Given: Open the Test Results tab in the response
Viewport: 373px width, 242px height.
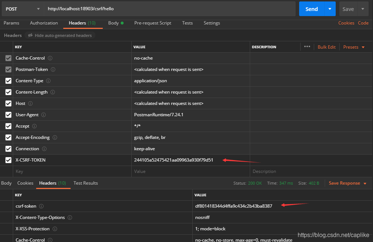Looking at the screenshot, I should (86, 183).
